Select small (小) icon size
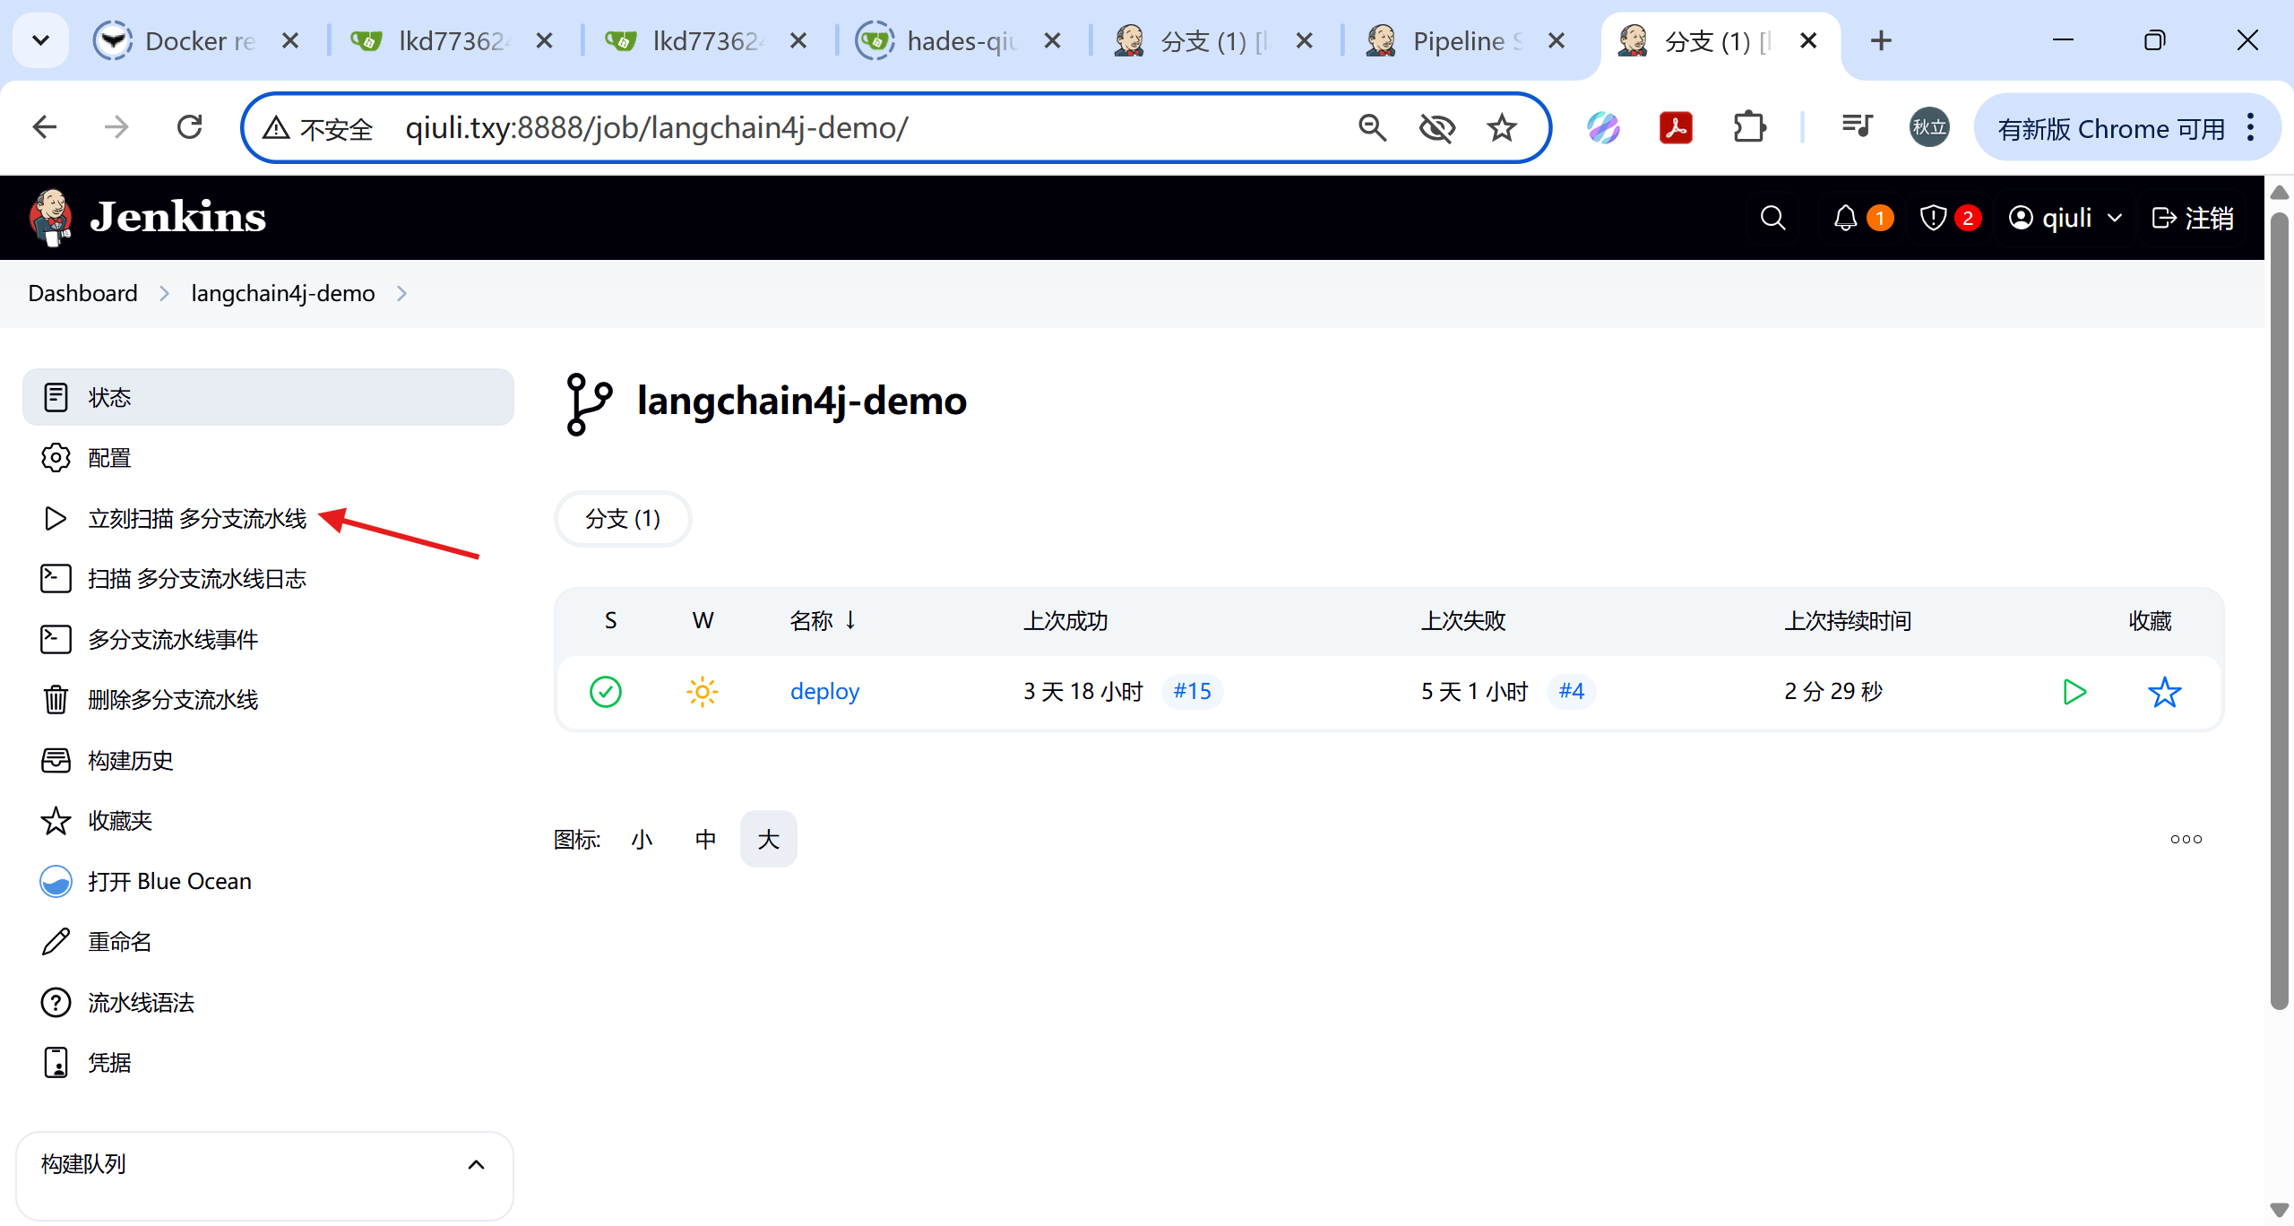Image resolution: width=2294 pixels, height=1226 pixels. pyautogui.click(x=642, y=840)
